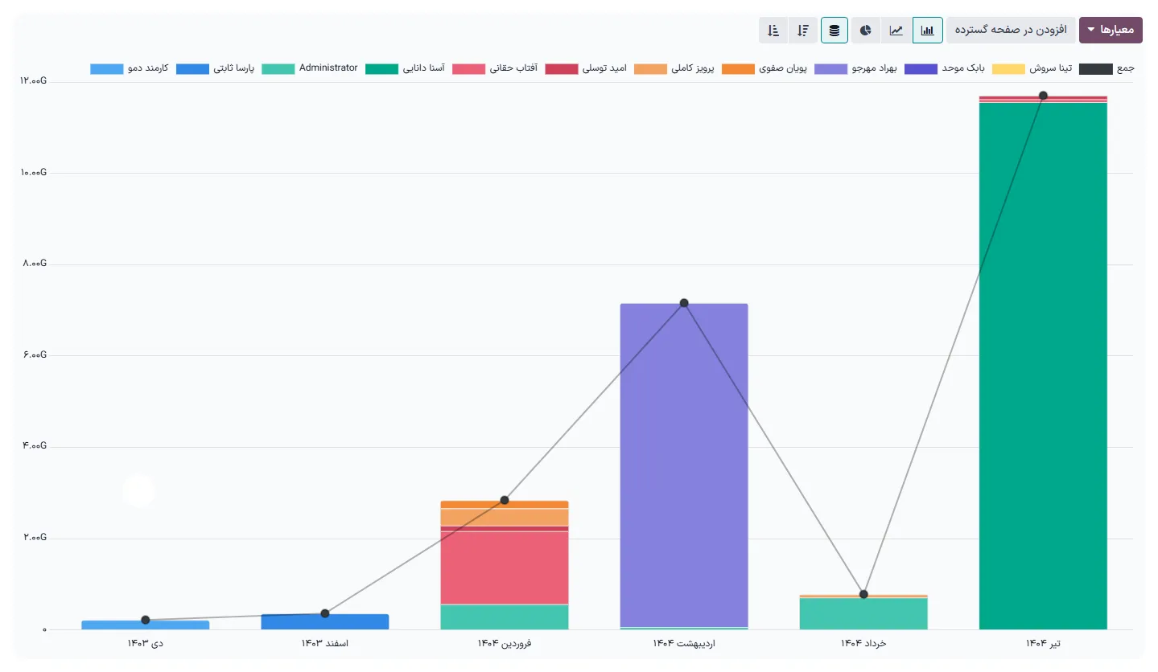Open the معیارها measures dropdown
Image resolution: width=1158 pixels, height=672 pixels.
1111,30
